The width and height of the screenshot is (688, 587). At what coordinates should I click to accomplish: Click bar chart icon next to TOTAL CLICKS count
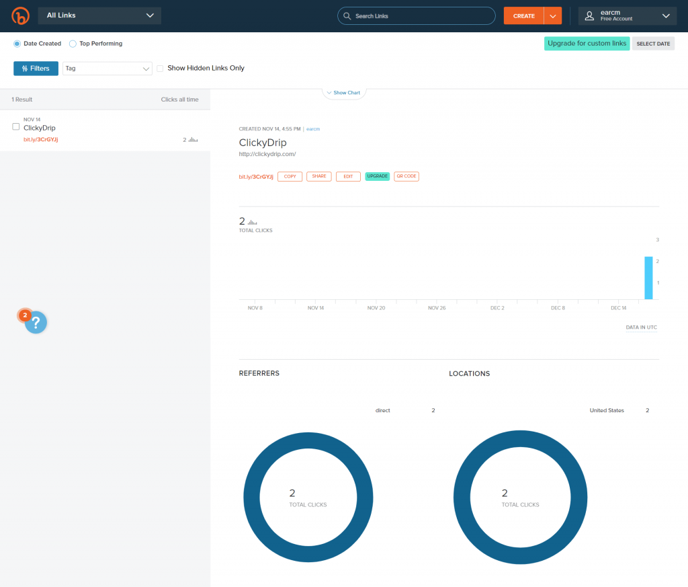(x=251, y=221)
